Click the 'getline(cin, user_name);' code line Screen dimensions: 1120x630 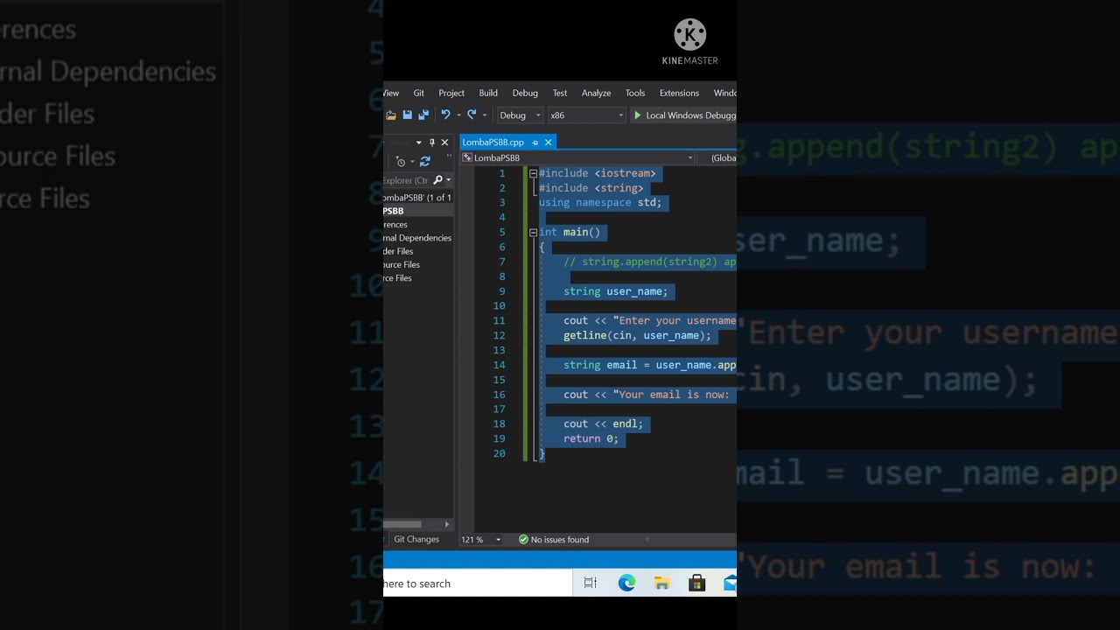tap(637, 335)
